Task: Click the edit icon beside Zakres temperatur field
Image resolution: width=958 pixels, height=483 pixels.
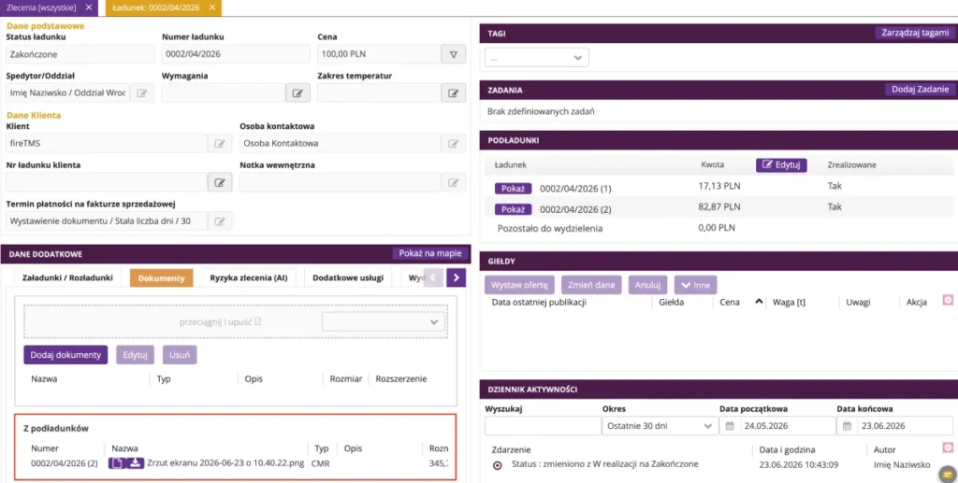Action: click(454, 92)
